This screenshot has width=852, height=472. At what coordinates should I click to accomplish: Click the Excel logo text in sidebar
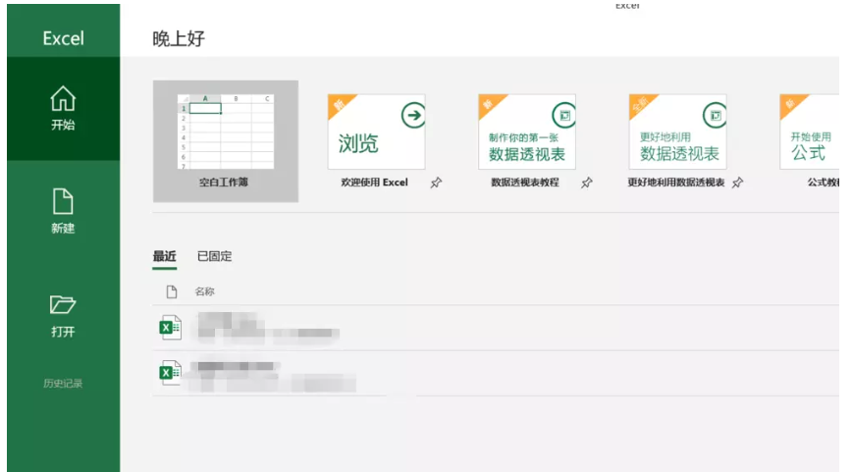click(x=64, y=38)
